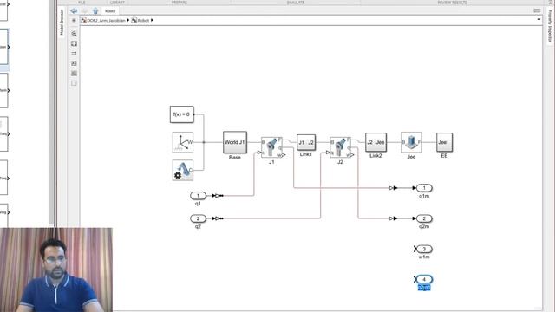
Task: Click the w1m port label
Action: [x=424, y=257]
